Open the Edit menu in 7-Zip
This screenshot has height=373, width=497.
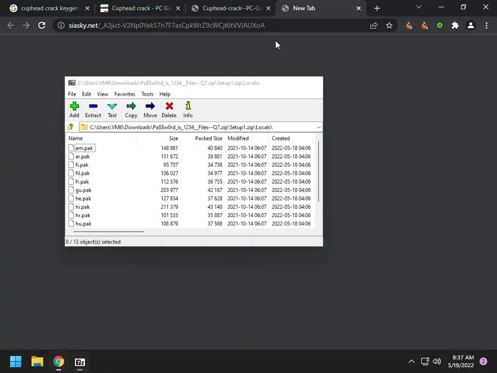(86, 94)
